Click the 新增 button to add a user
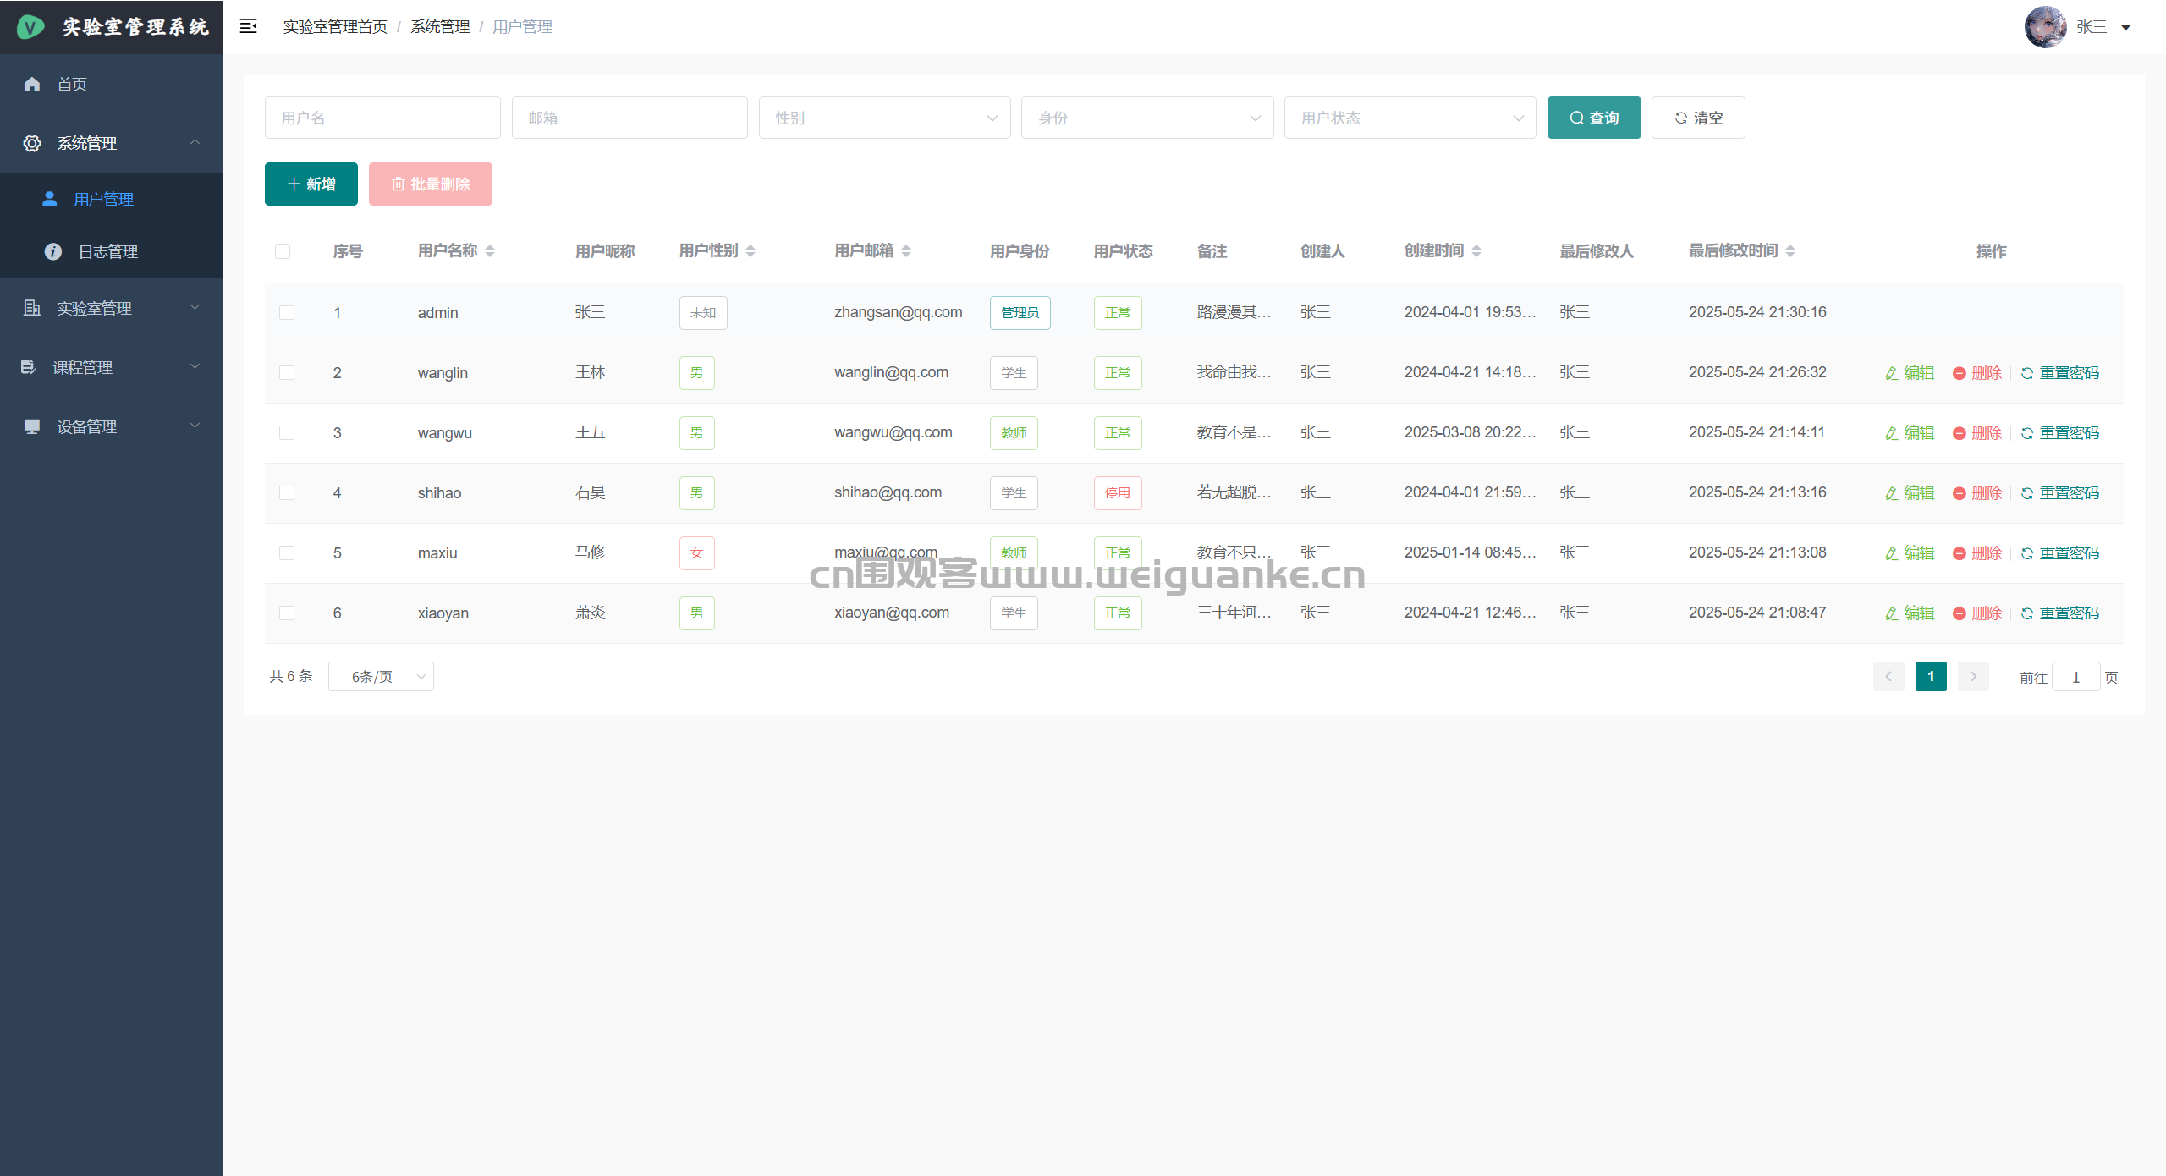The image size is (2166, 1176). (311, 184)
